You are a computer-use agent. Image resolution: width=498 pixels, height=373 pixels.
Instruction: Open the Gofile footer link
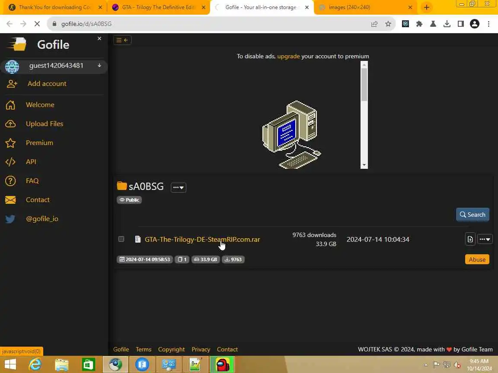[121, 349]
